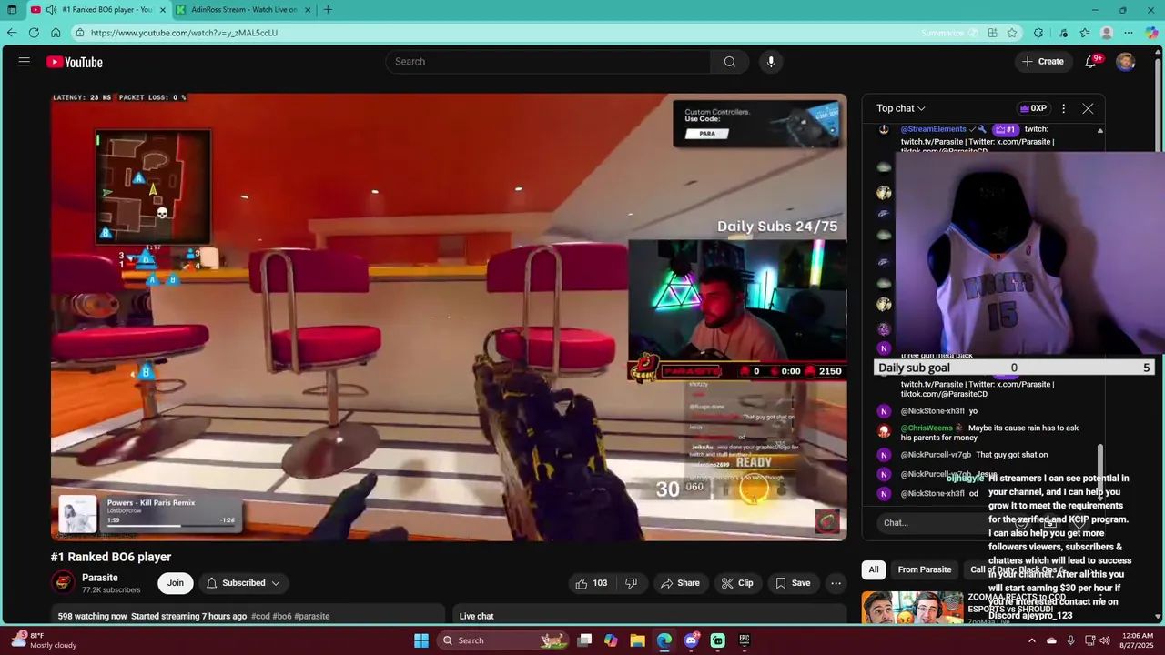Expand the Top chat dropdown
Viewport: 1165px width, 655px height.
point(901,108)
